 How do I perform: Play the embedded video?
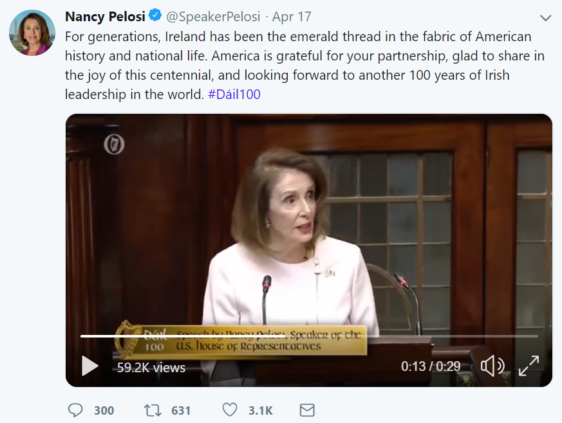click(x=90, y=366)
